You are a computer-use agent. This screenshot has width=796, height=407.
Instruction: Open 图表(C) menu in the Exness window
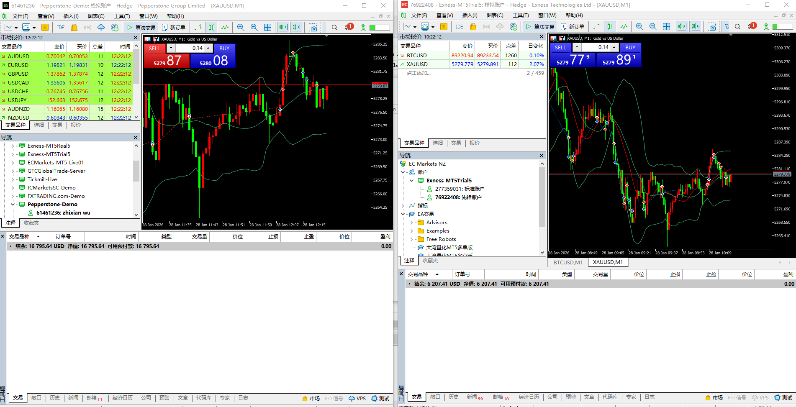point(495,15)
